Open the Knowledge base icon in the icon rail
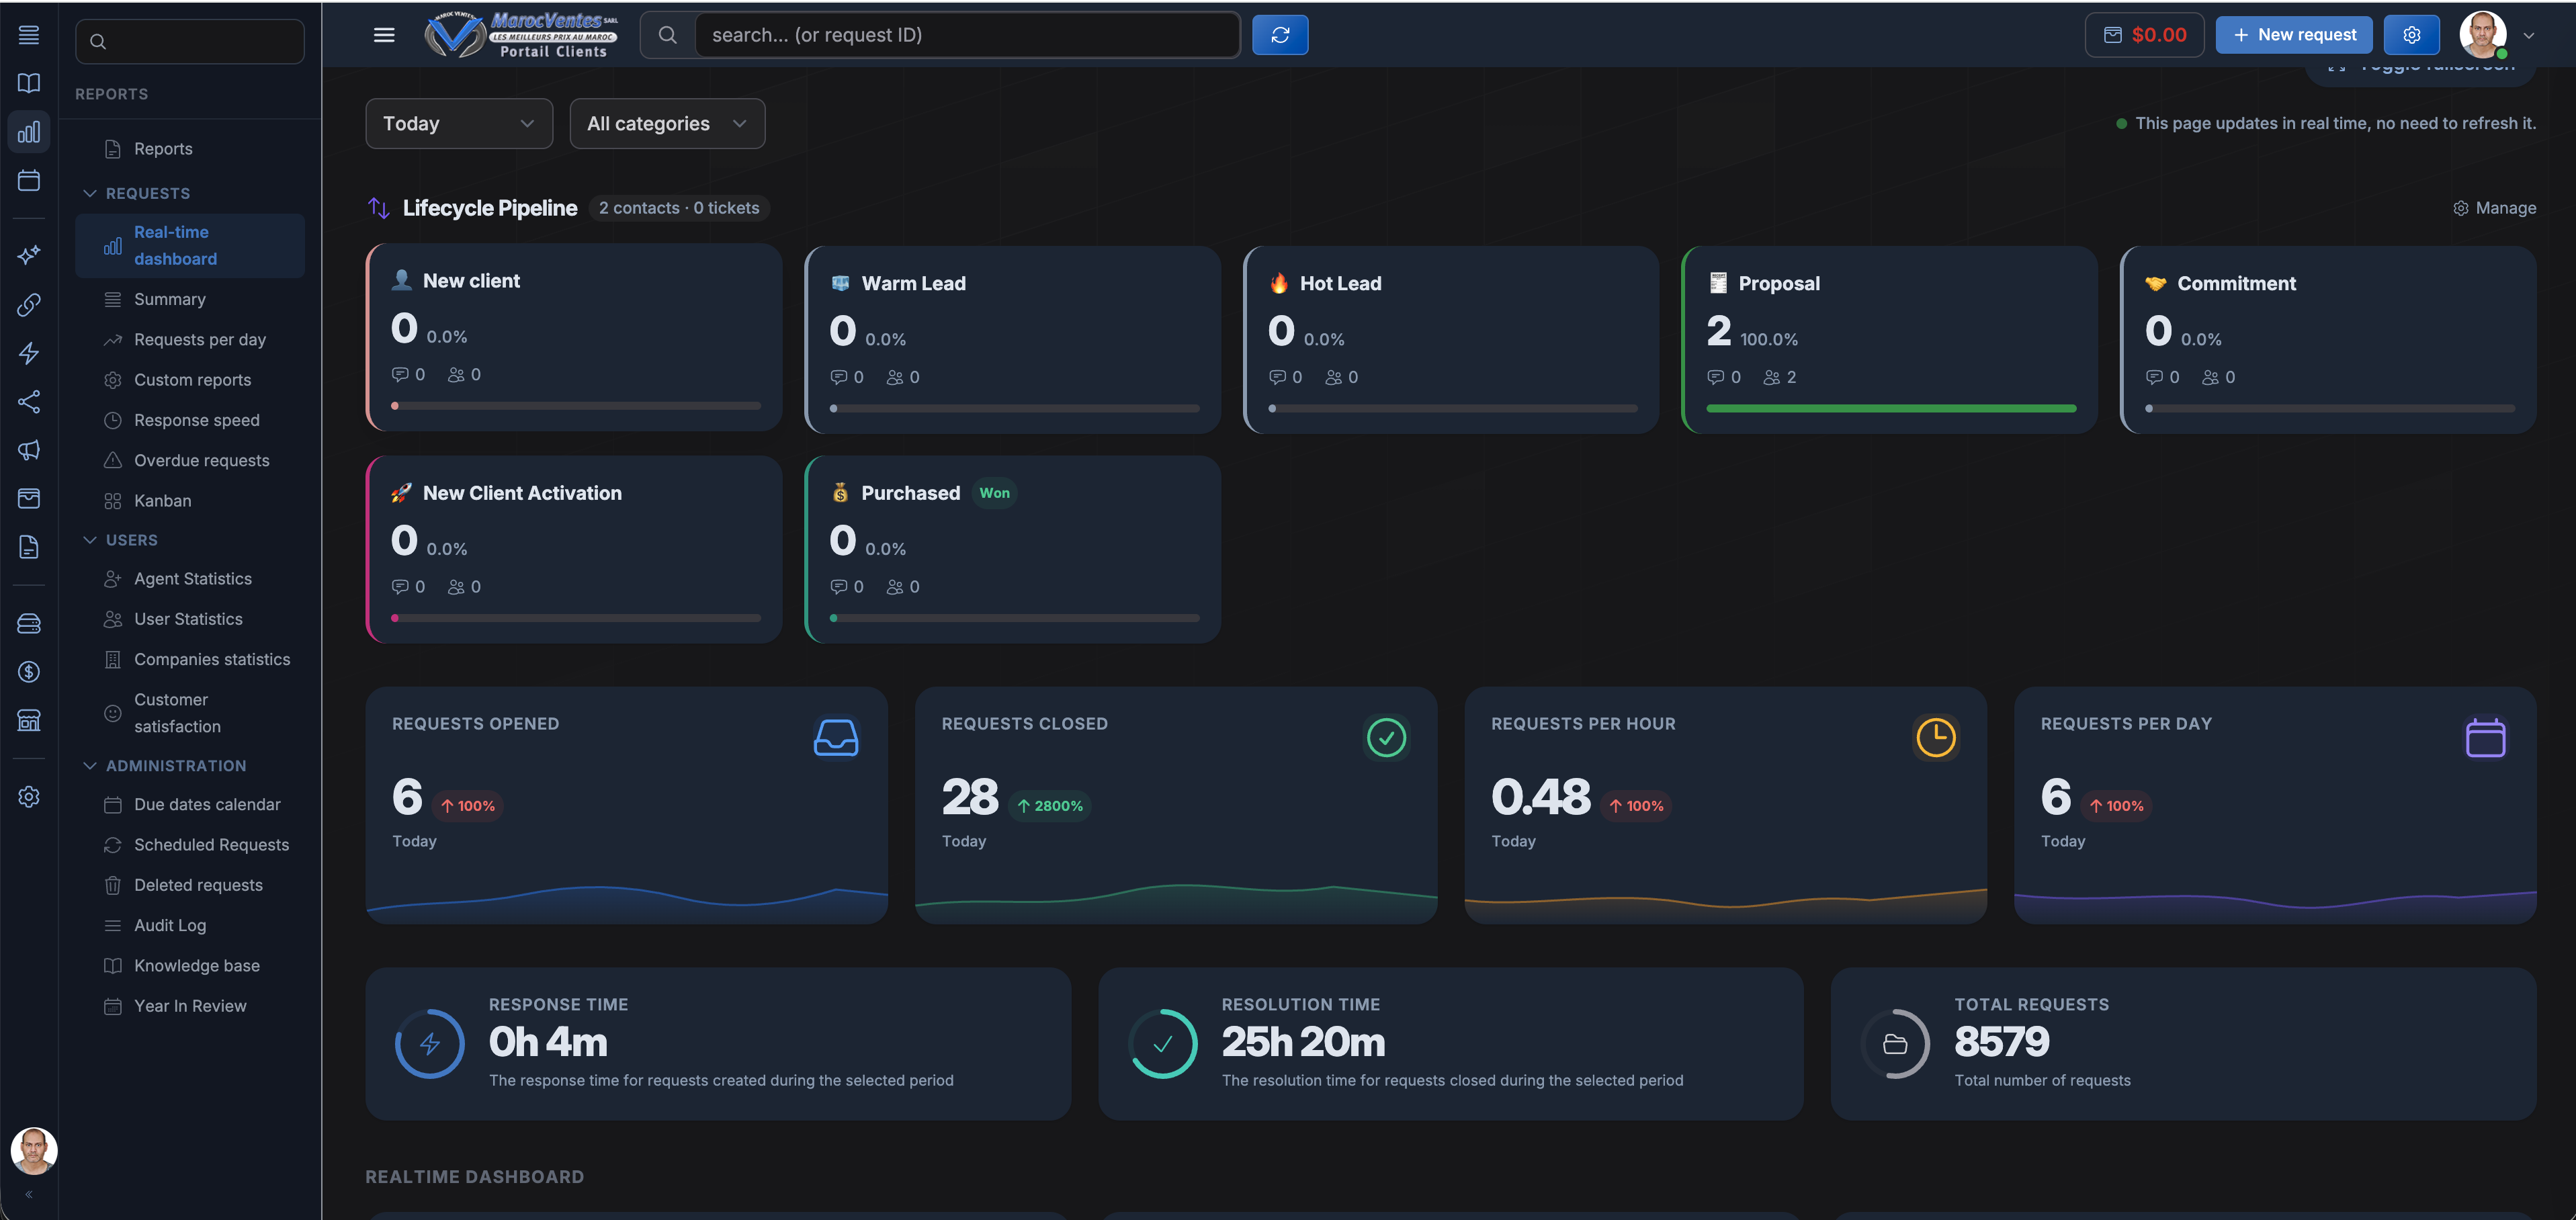 [29, 83]
